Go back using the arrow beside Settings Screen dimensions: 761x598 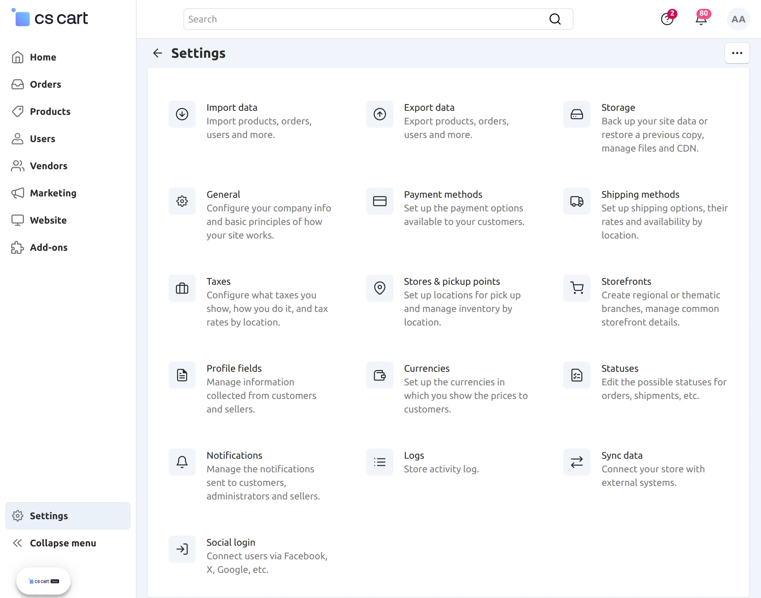(158, 53)
